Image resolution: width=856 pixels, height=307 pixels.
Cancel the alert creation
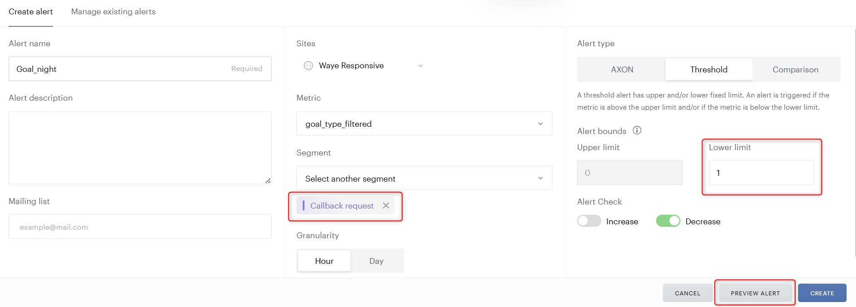tap(687, 293)
